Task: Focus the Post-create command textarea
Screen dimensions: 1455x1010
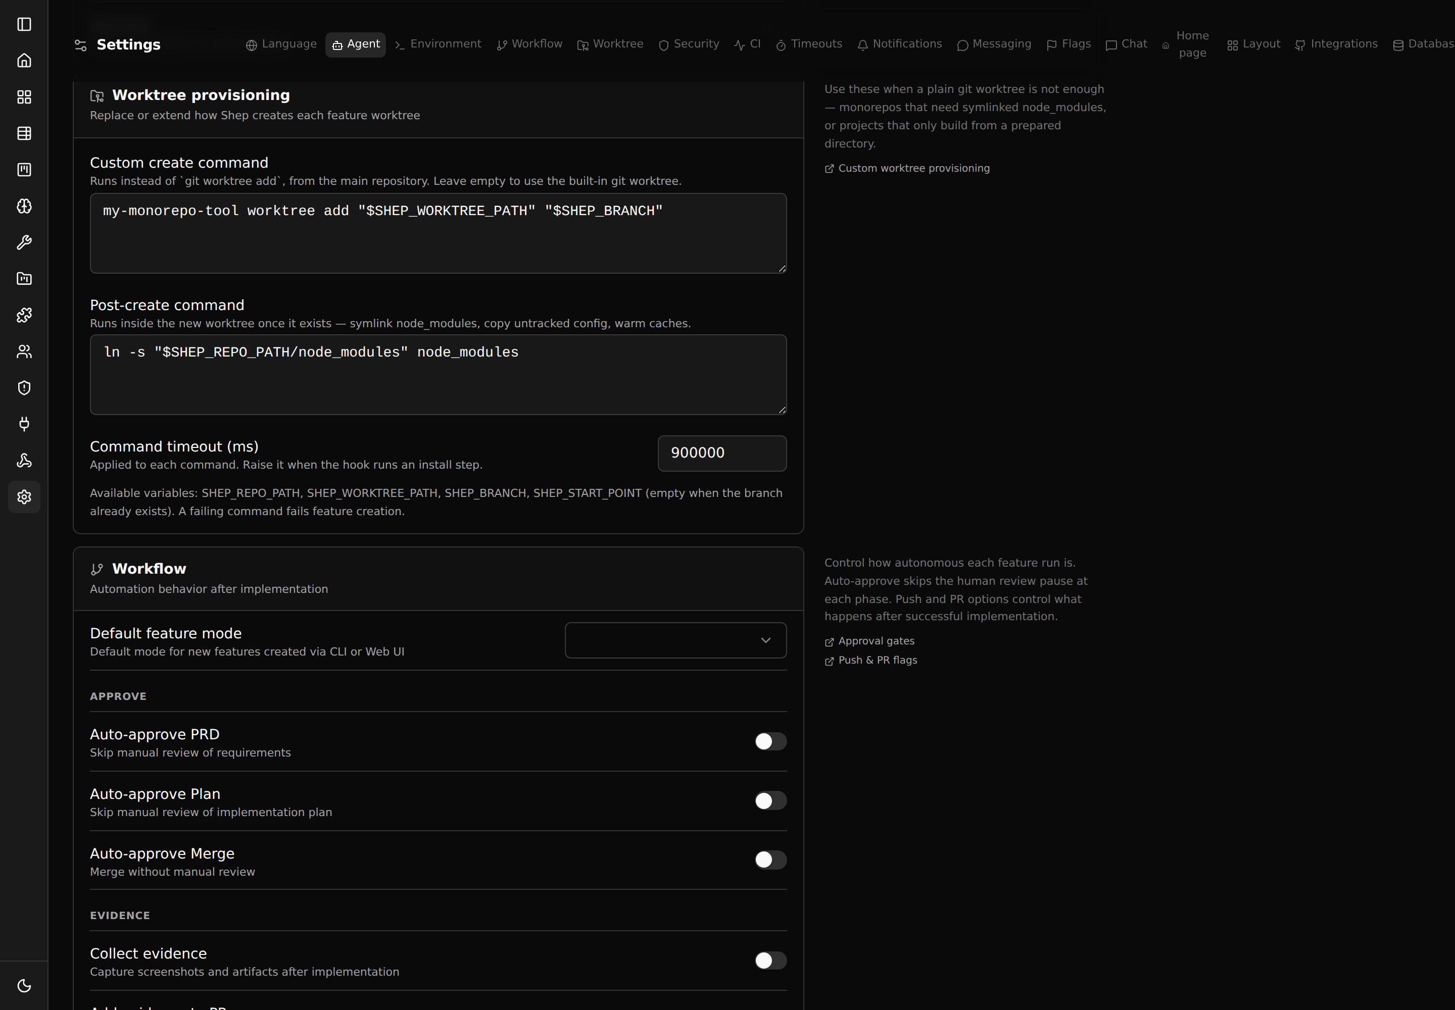Action: (438, 375)
